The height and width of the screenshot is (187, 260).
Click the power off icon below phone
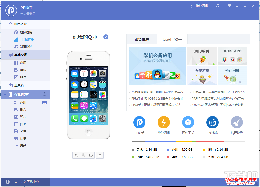point(91,155)
